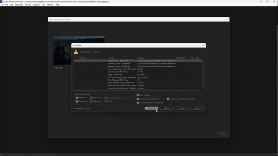The width and height of the screenshot is (278, 156).
Task: Select the 12.jpg missing file row
Action: (138, 75)
